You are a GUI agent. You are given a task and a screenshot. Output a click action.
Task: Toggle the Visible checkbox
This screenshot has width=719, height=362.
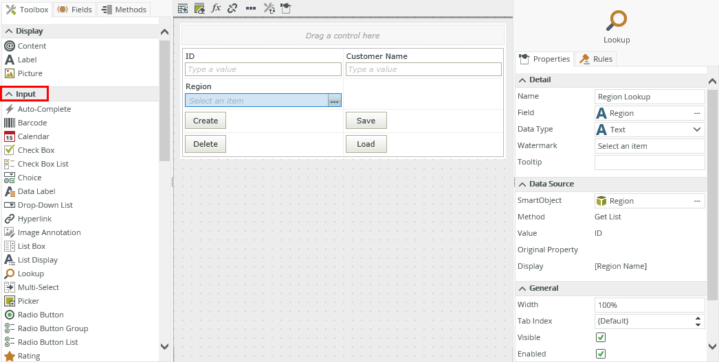[600, 337]
